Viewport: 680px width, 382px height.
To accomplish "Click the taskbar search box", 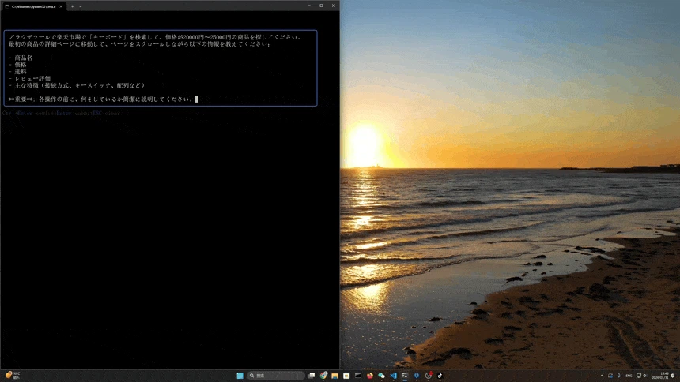I will tap(276, 376).
